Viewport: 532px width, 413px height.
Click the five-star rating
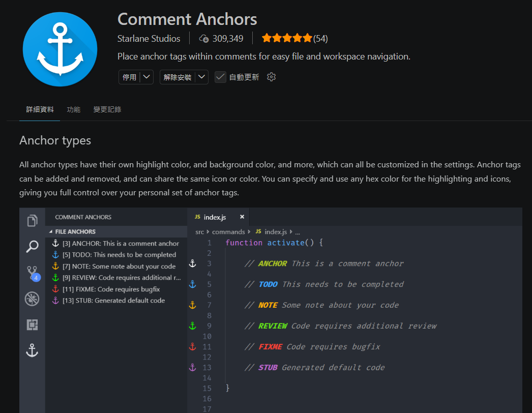tap(287, 38)
